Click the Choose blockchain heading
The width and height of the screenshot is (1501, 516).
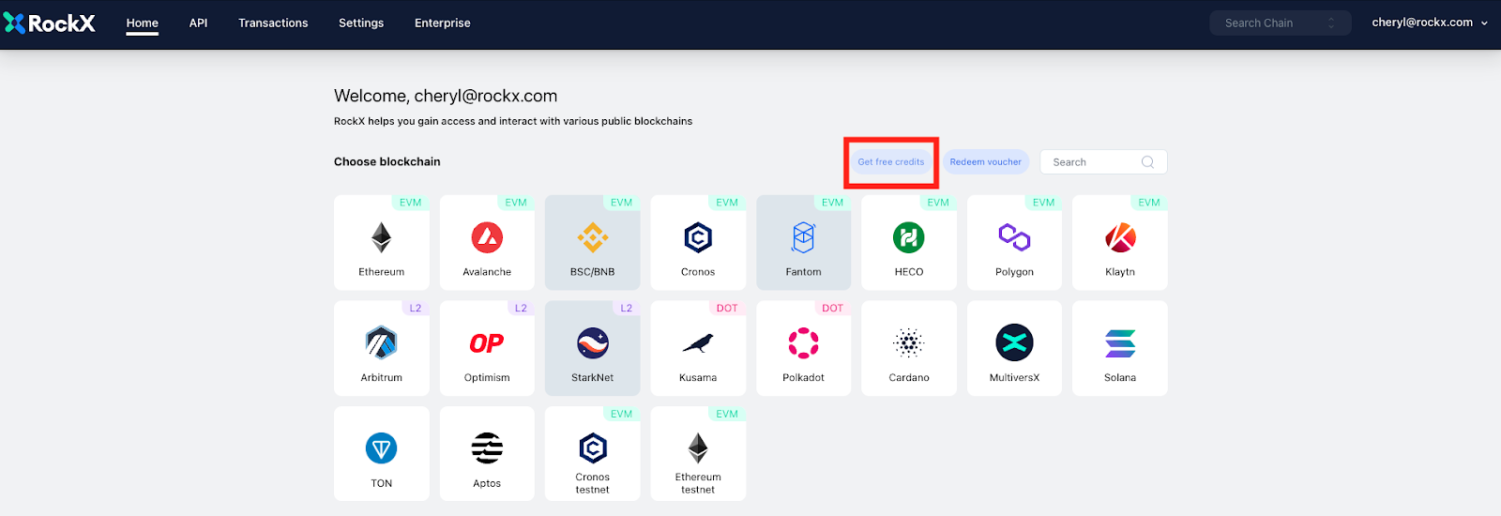coord(387,161)
